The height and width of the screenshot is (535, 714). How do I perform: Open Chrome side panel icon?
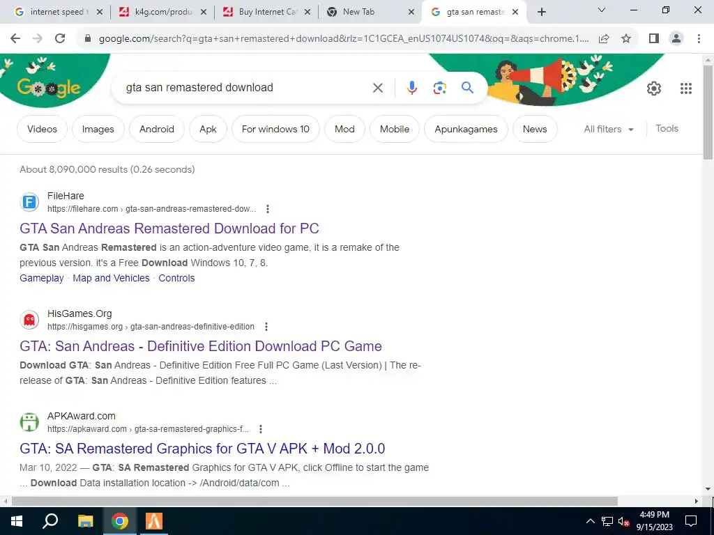654,39
